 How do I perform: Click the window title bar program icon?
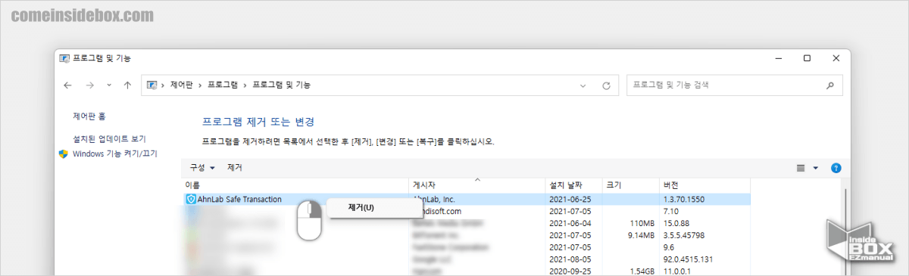coord(64,58)
